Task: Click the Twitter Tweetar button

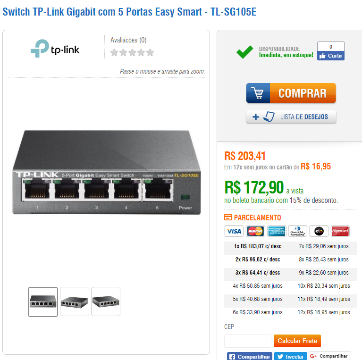Action: [291, 356]
